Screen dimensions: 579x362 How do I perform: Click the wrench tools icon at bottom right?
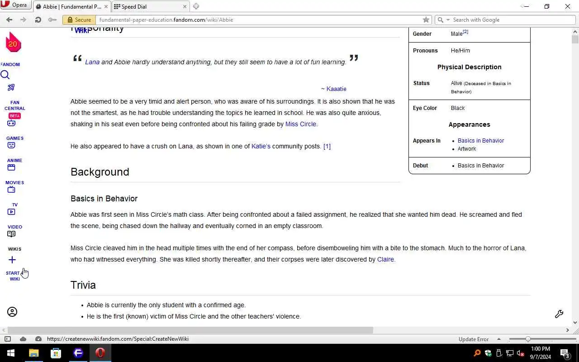point(559,314)
